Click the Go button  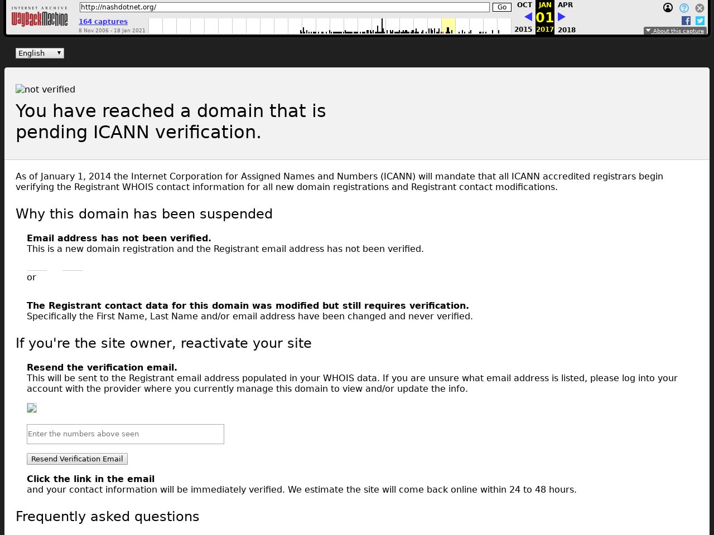tap(501, 7)
